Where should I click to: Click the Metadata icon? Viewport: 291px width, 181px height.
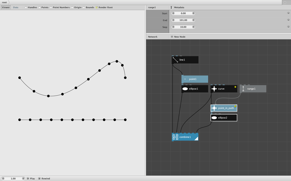(172, 8)
